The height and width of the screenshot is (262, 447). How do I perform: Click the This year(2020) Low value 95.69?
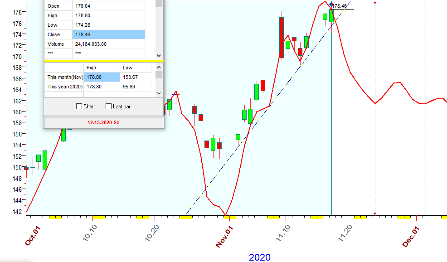(137, 87)
